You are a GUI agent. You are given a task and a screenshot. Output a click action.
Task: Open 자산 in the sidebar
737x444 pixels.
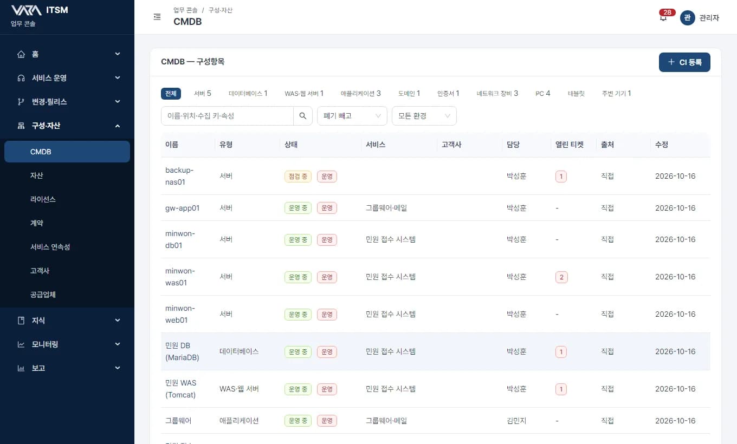67,175
